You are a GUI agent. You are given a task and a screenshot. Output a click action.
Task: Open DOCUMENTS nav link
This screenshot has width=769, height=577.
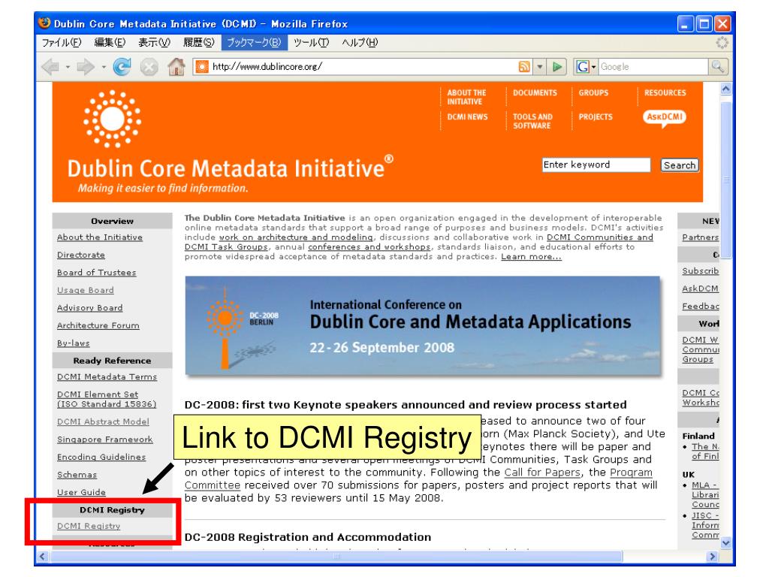(x=535, y=92)
